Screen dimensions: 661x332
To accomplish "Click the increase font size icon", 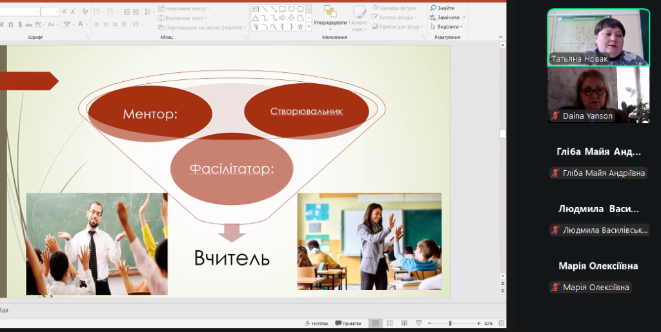I will [x=65, y=12].
